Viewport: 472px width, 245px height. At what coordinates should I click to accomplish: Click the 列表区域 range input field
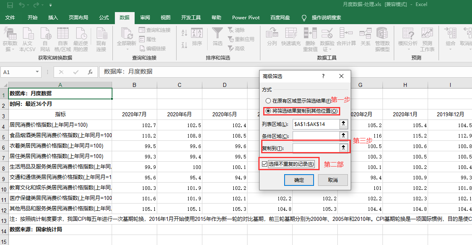(x=316, y=124)
